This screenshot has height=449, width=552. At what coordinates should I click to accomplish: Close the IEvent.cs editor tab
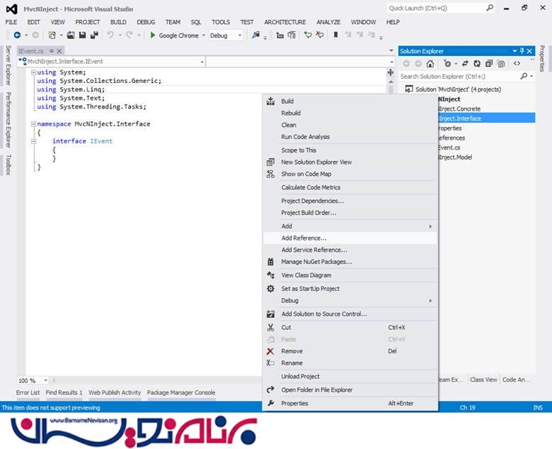click(58, 51)
